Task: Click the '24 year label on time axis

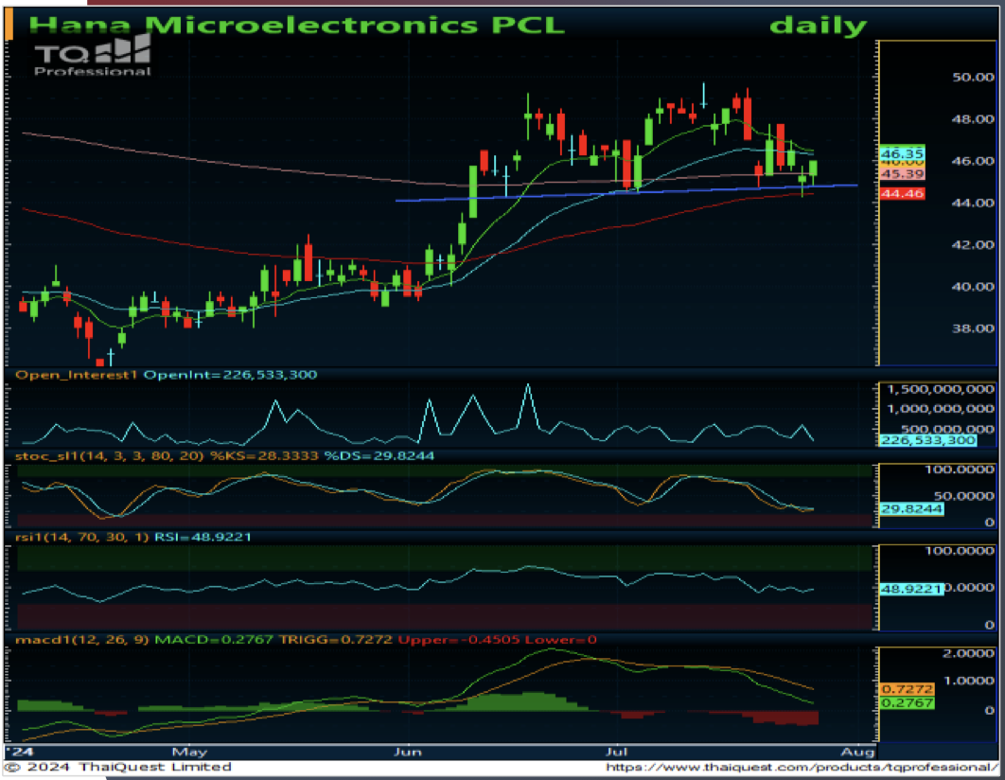Action: coord(18,752)
